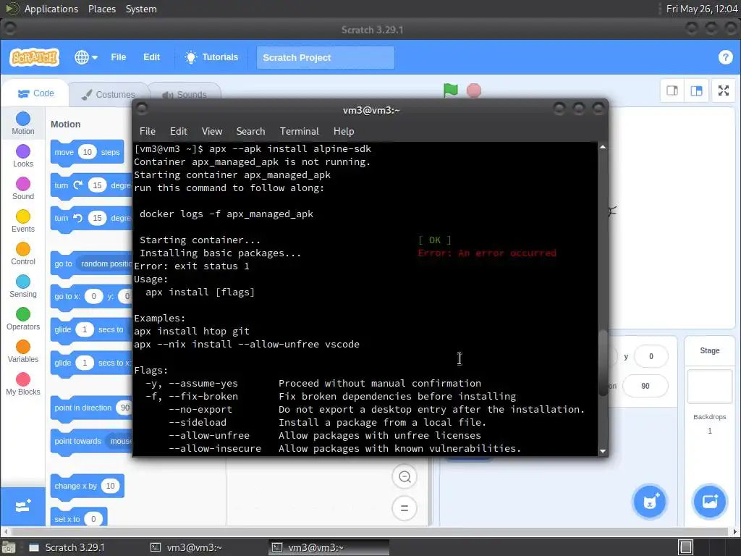Open the Scratch help question mark icon
Image resolution: width=741 pixels, height=556 pixels.
pos(725,57)
